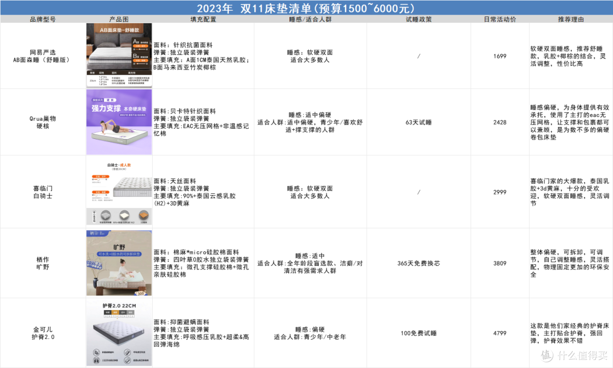The width and height of the screenshot is (613, 368).
Task: Click the reason cell 经典的护脊床垫
Action: (570, 333)
